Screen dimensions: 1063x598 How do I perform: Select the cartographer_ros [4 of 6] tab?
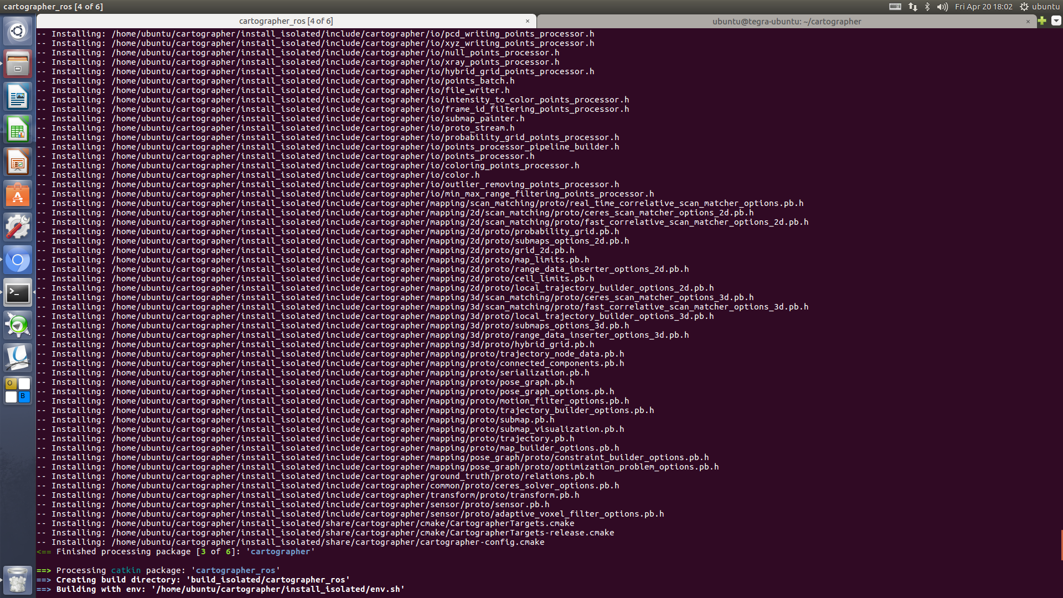coord(286,21)
